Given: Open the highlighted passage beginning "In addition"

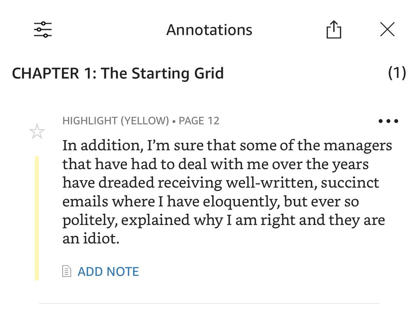Looking at the screenshot, I should click(x=227, y=192).
